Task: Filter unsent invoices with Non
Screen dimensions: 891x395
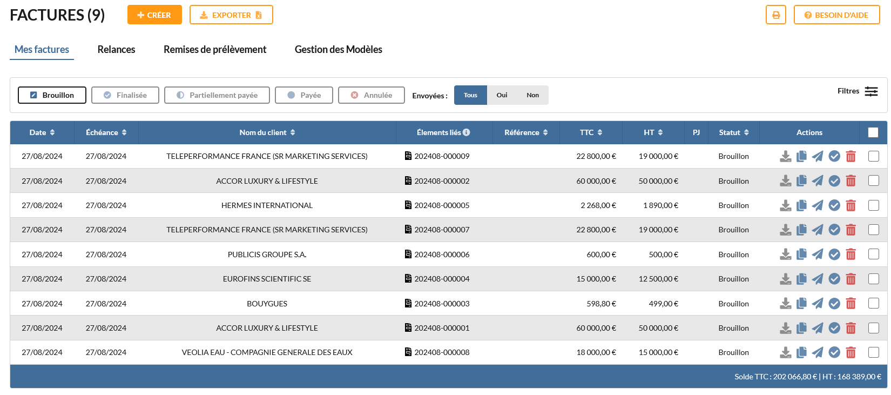Action: tap(533, 95)
